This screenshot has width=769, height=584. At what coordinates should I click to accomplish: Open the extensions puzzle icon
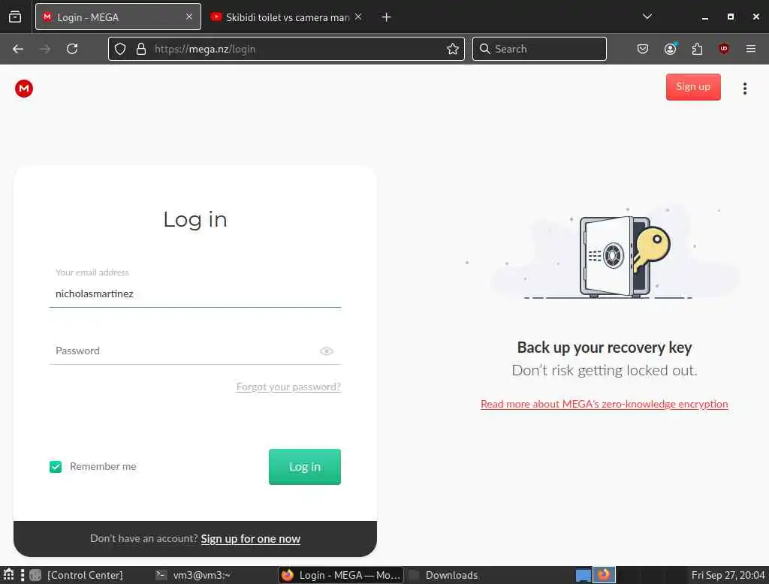(697, 49)
